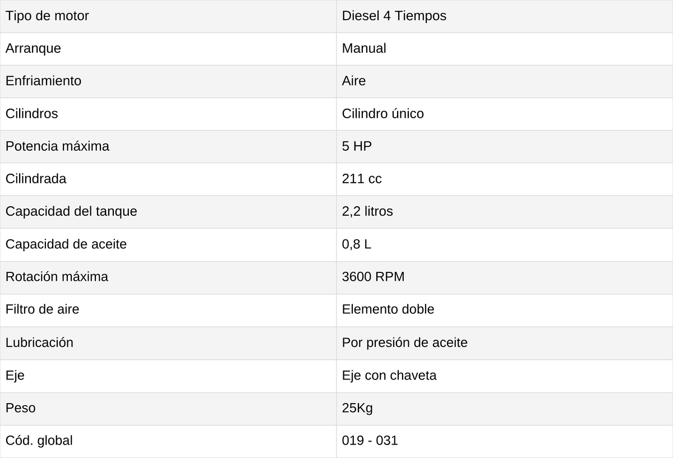This screenshot has height=458, width=673.
Task: Select "Por presión de aceite" text
Action: [x=404, y=343]
